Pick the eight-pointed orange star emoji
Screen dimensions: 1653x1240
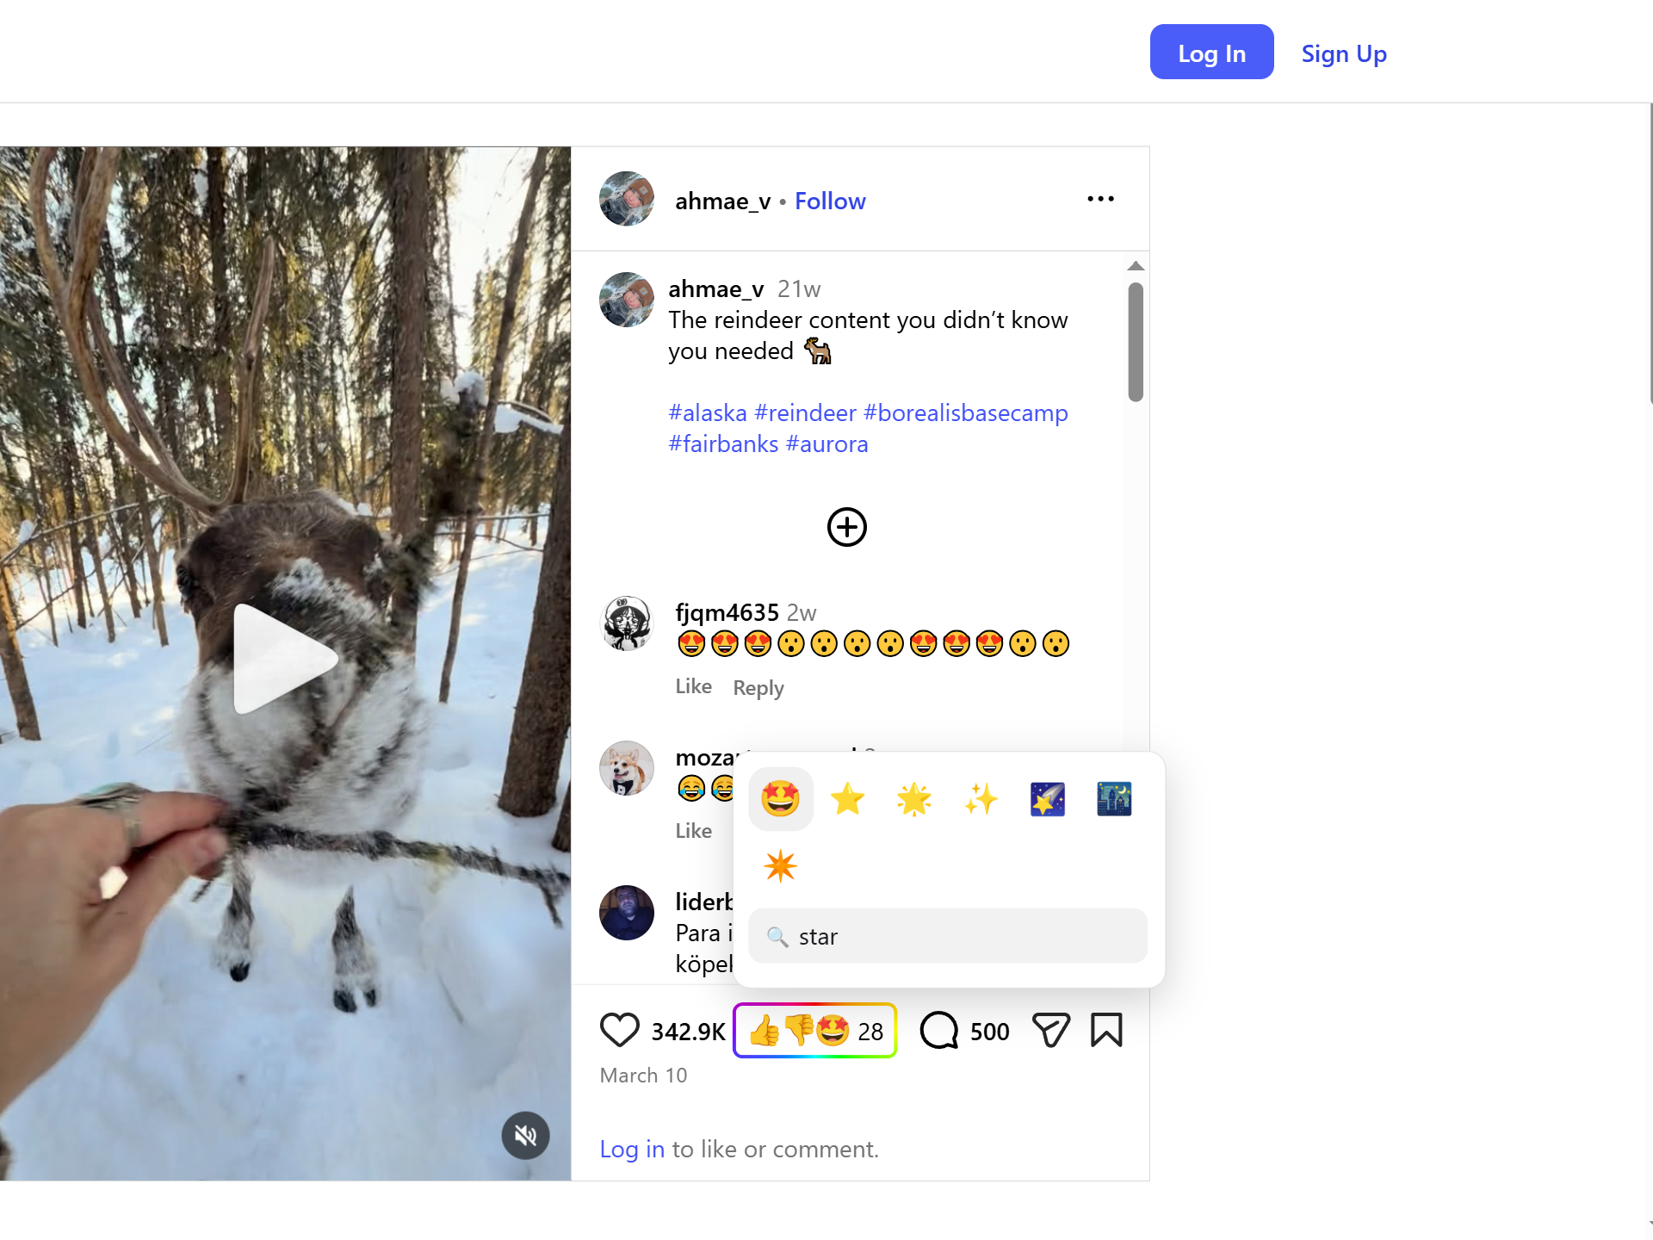(781, 865)
